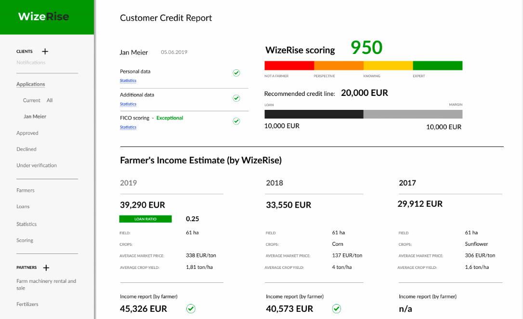The width and height of the screenshot is (523, 319).
Task: Click gray Margin portion of credit bar
Action: tap(413, 114)
